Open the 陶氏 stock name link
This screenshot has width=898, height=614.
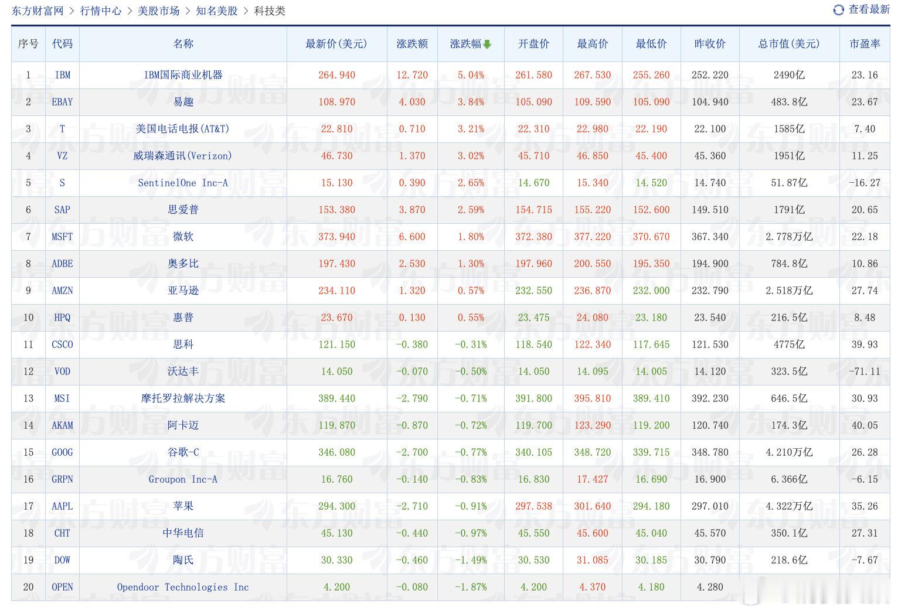(x=183, y=560)
